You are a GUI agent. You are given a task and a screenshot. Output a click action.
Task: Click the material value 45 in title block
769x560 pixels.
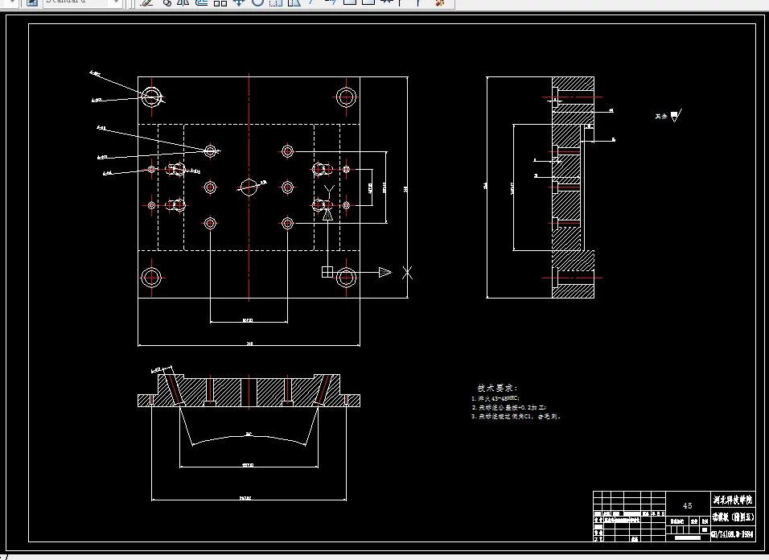pyautogui.click(x=688, y=505)
